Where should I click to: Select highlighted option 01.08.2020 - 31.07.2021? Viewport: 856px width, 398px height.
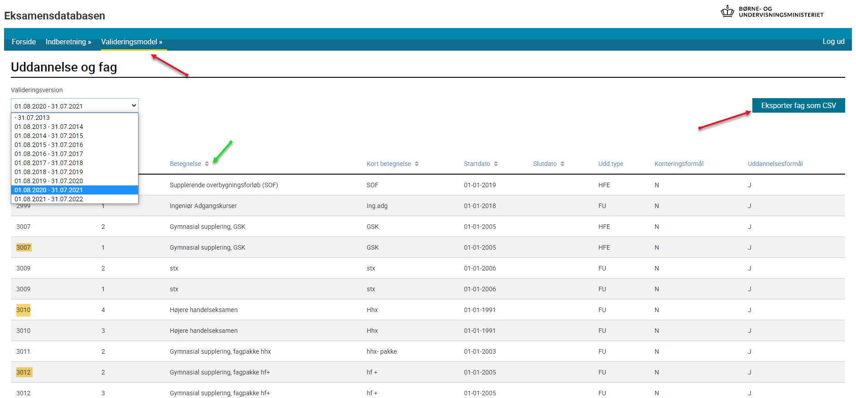[75, 190]
